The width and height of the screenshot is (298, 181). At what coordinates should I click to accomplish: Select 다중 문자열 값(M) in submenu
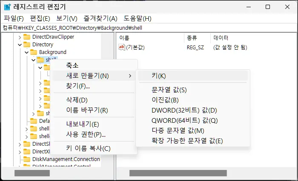coord(193,131)
